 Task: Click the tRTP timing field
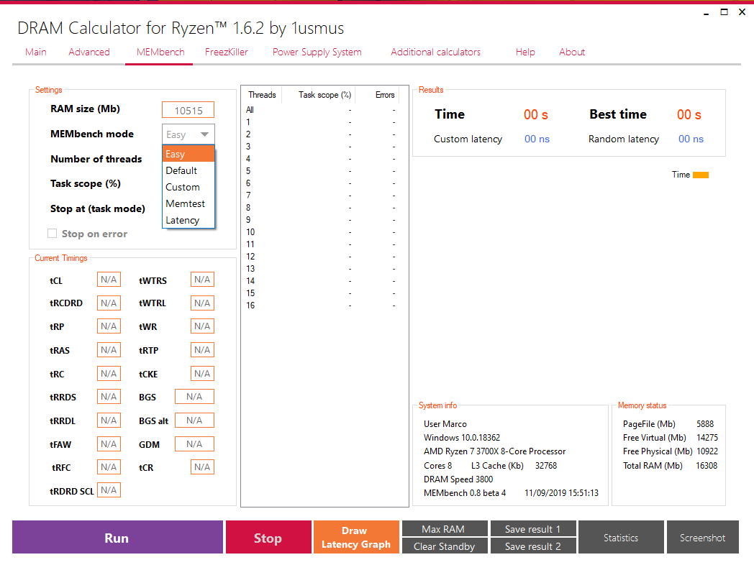pyautogui.click(x=202, y=350)
